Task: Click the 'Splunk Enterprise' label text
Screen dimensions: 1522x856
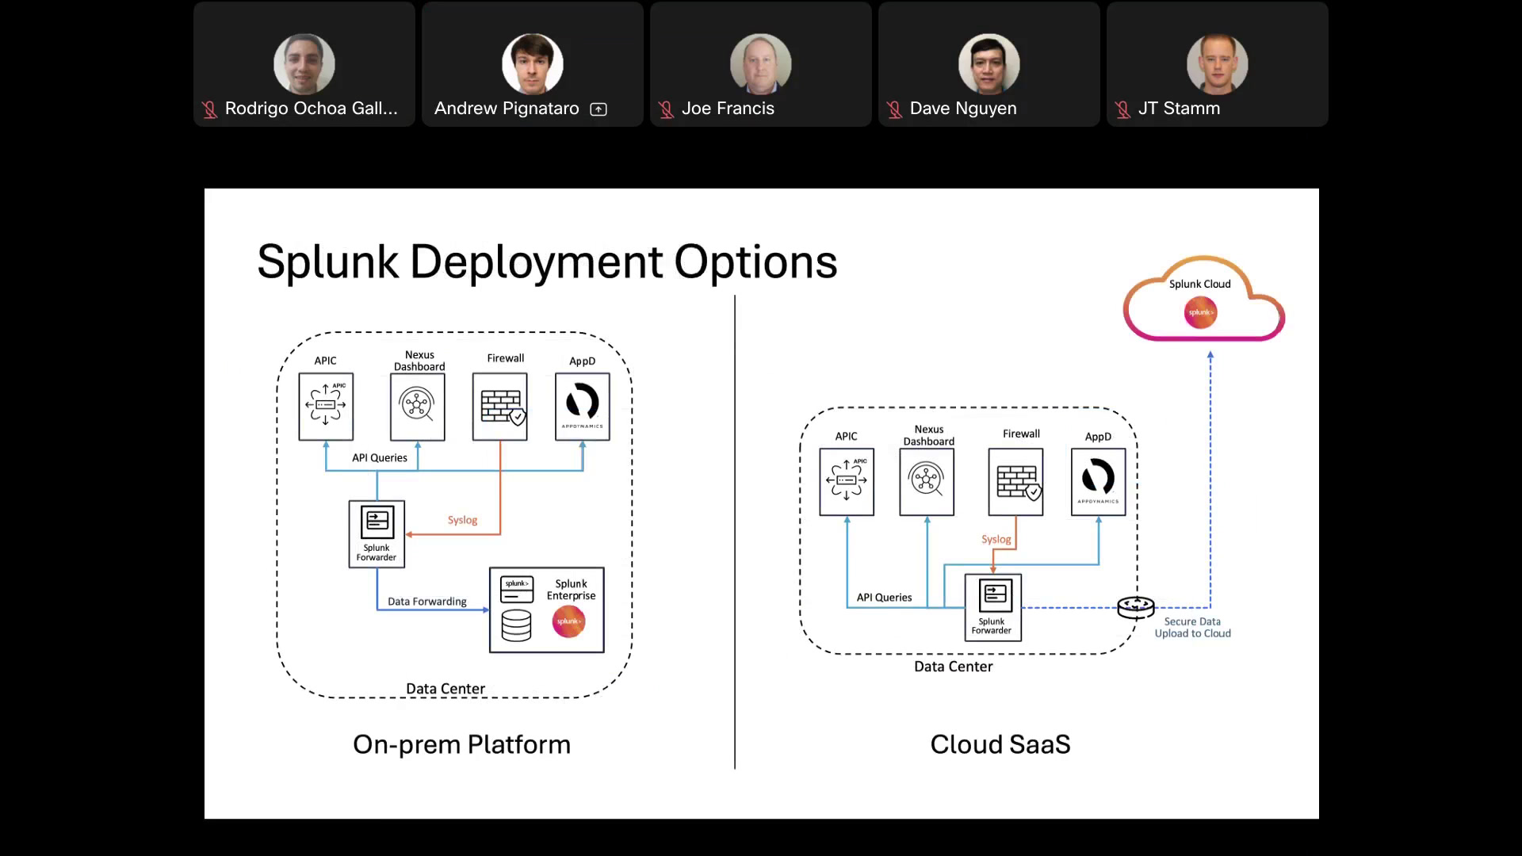Action: 571,590
